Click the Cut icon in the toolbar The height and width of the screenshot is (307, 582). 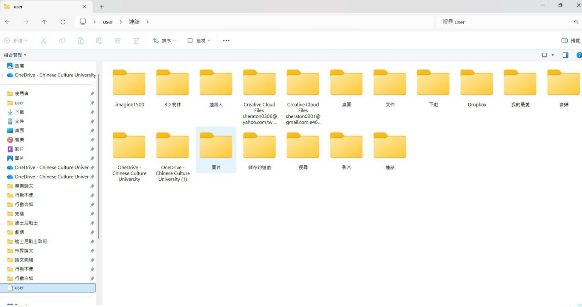44,40
